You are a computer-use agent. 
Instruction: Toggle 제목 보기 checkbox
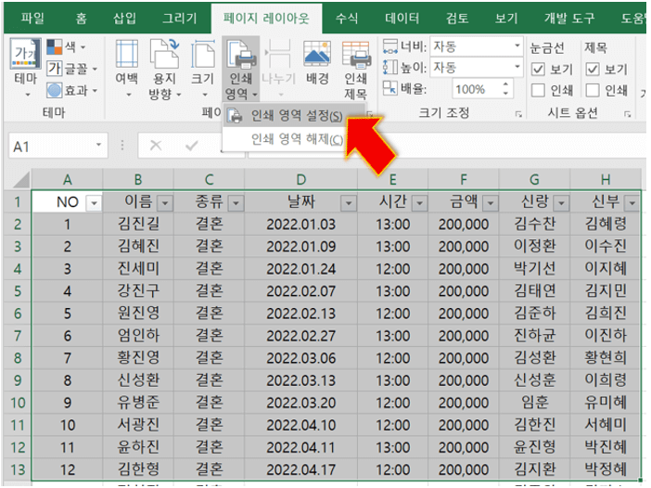593,69
